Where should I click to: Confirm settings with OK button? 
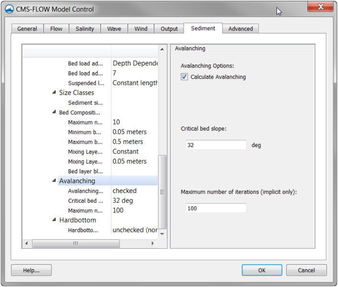coord(262,270)
